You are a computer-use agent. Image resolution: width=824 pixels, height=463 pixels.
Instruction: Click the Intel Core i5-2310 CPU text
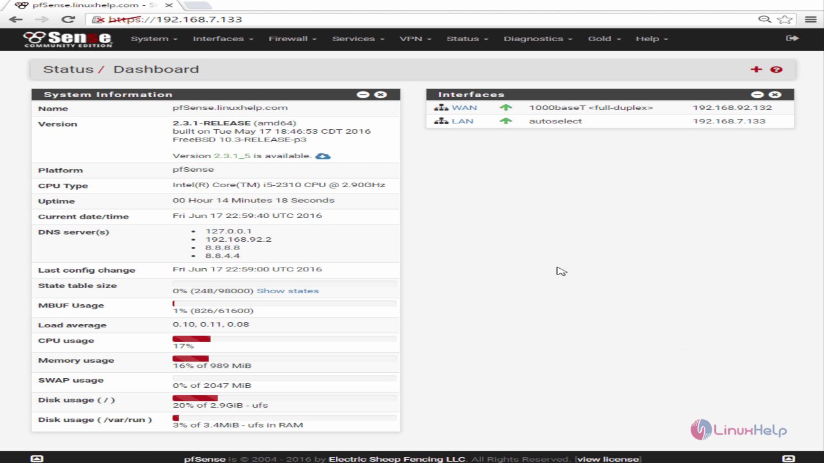click(x=279, y=185)
